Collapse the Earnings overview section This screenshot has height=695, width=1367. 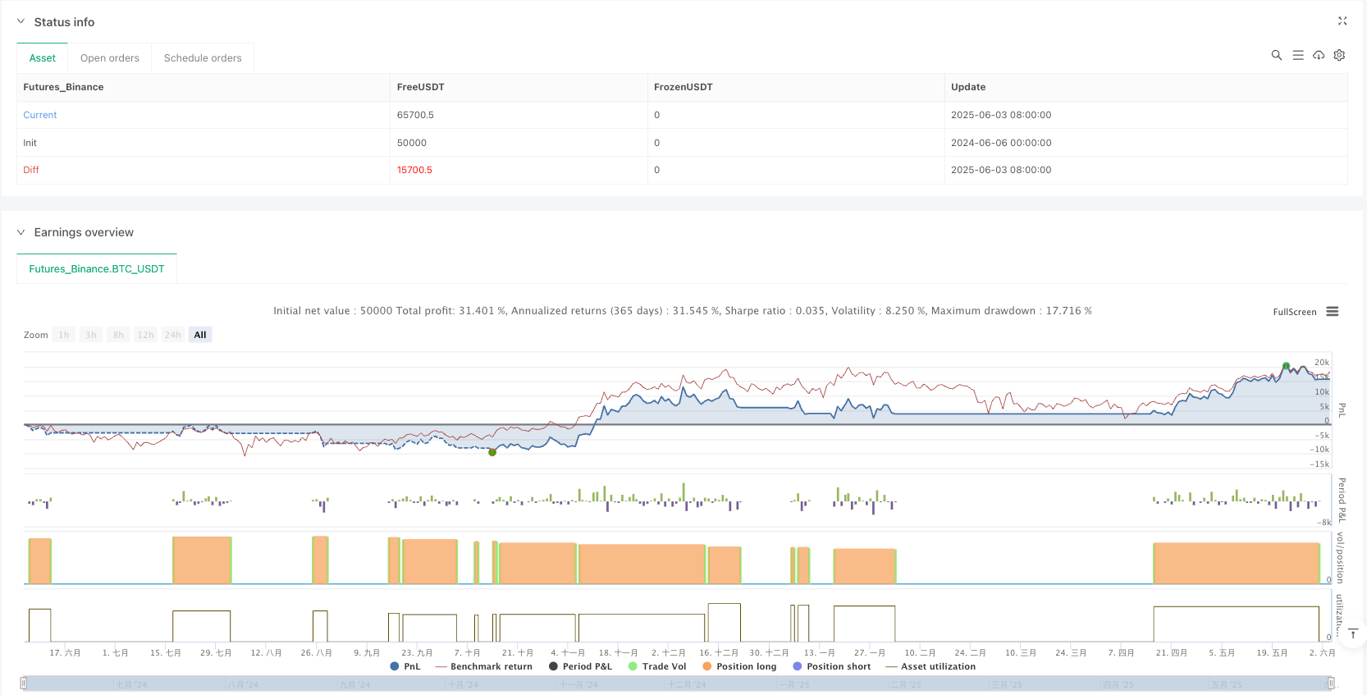click(21, 232)
